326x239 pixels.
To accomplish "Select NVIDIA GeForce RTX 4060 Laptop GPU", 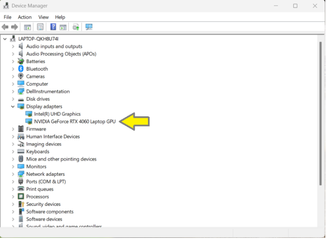I will click(75, 121).
